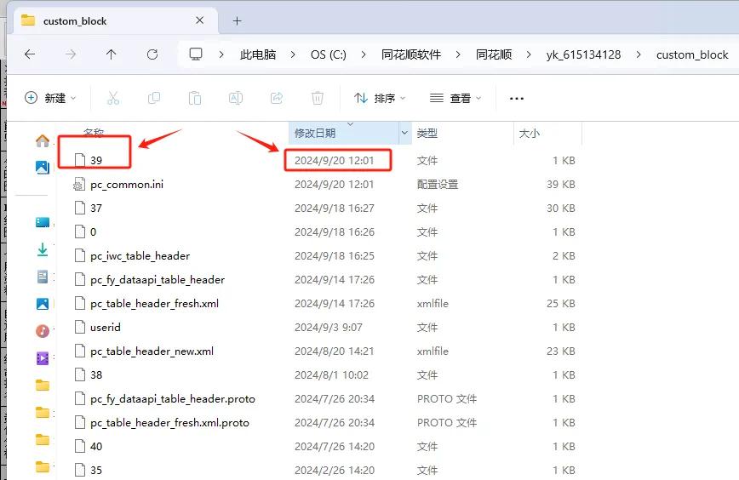Open the 查看 (View) dropdown
Screen dimensions: 739x480
(455, 98)
